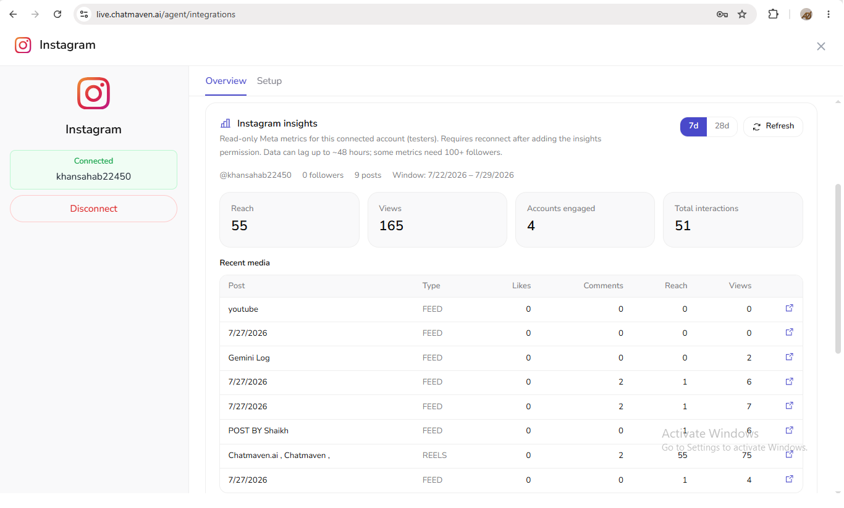The width and height of the screenshot is (844, 508).
Task: Click the @khansahab22450 handle text
Action: point(256,175)
